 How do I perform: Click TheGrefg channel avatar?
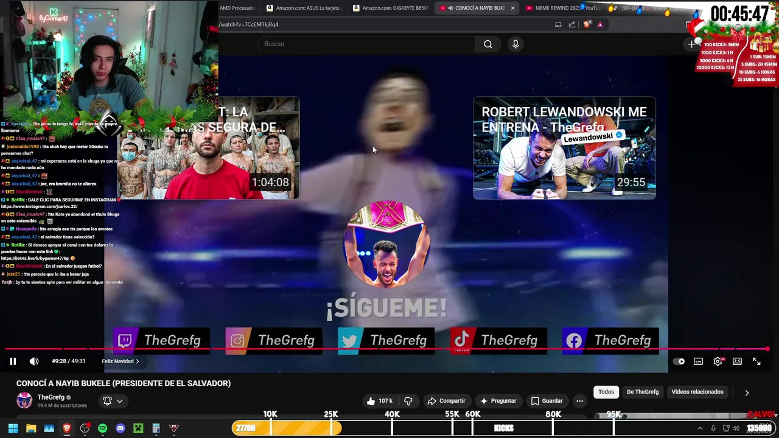tap(24, 400)
